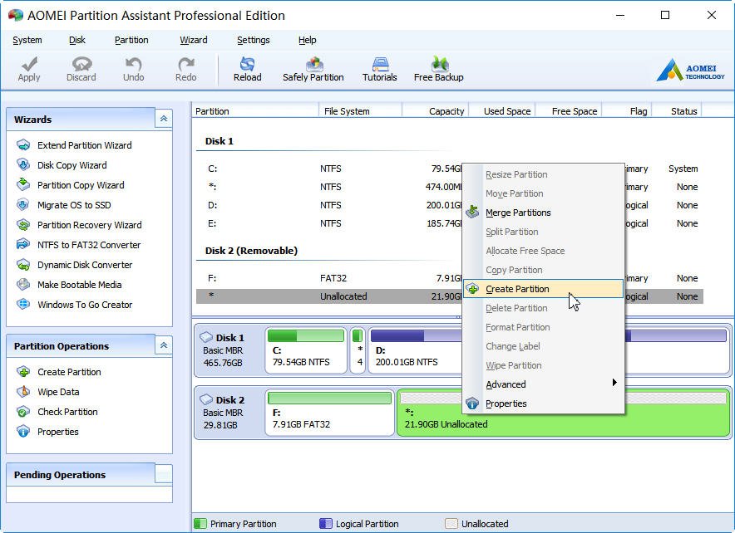735x533 pixels.
Task: Click the Disk 1 group heading in list
Action: [x=219, y=141]
